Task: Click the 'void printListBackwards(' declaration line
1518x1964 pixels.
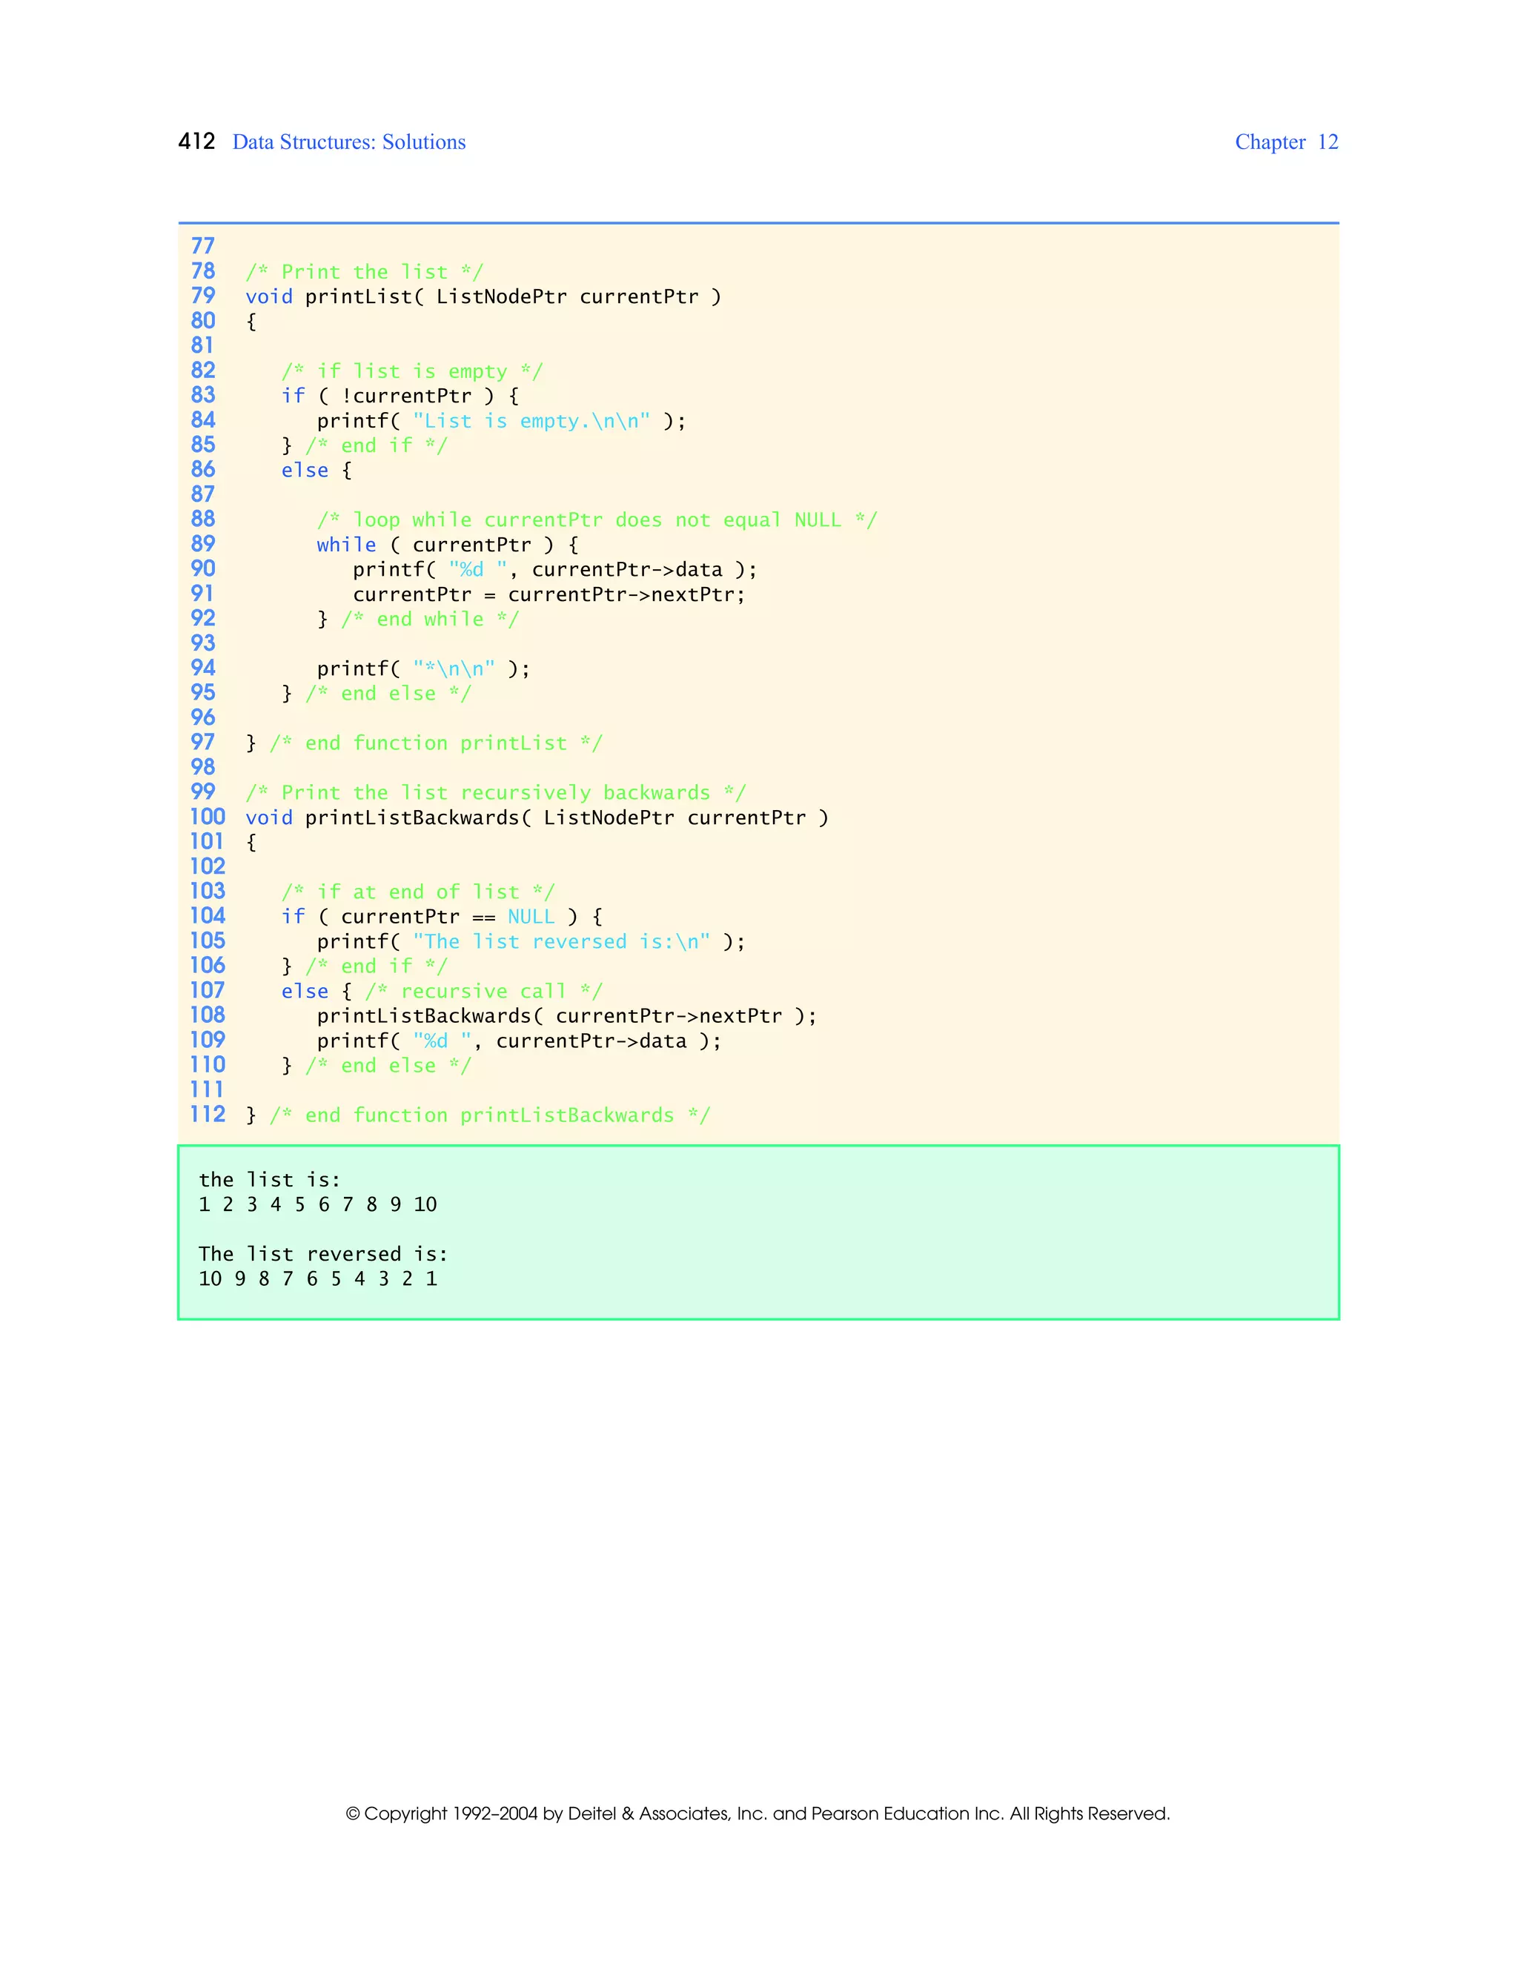Action: (537, 817)
